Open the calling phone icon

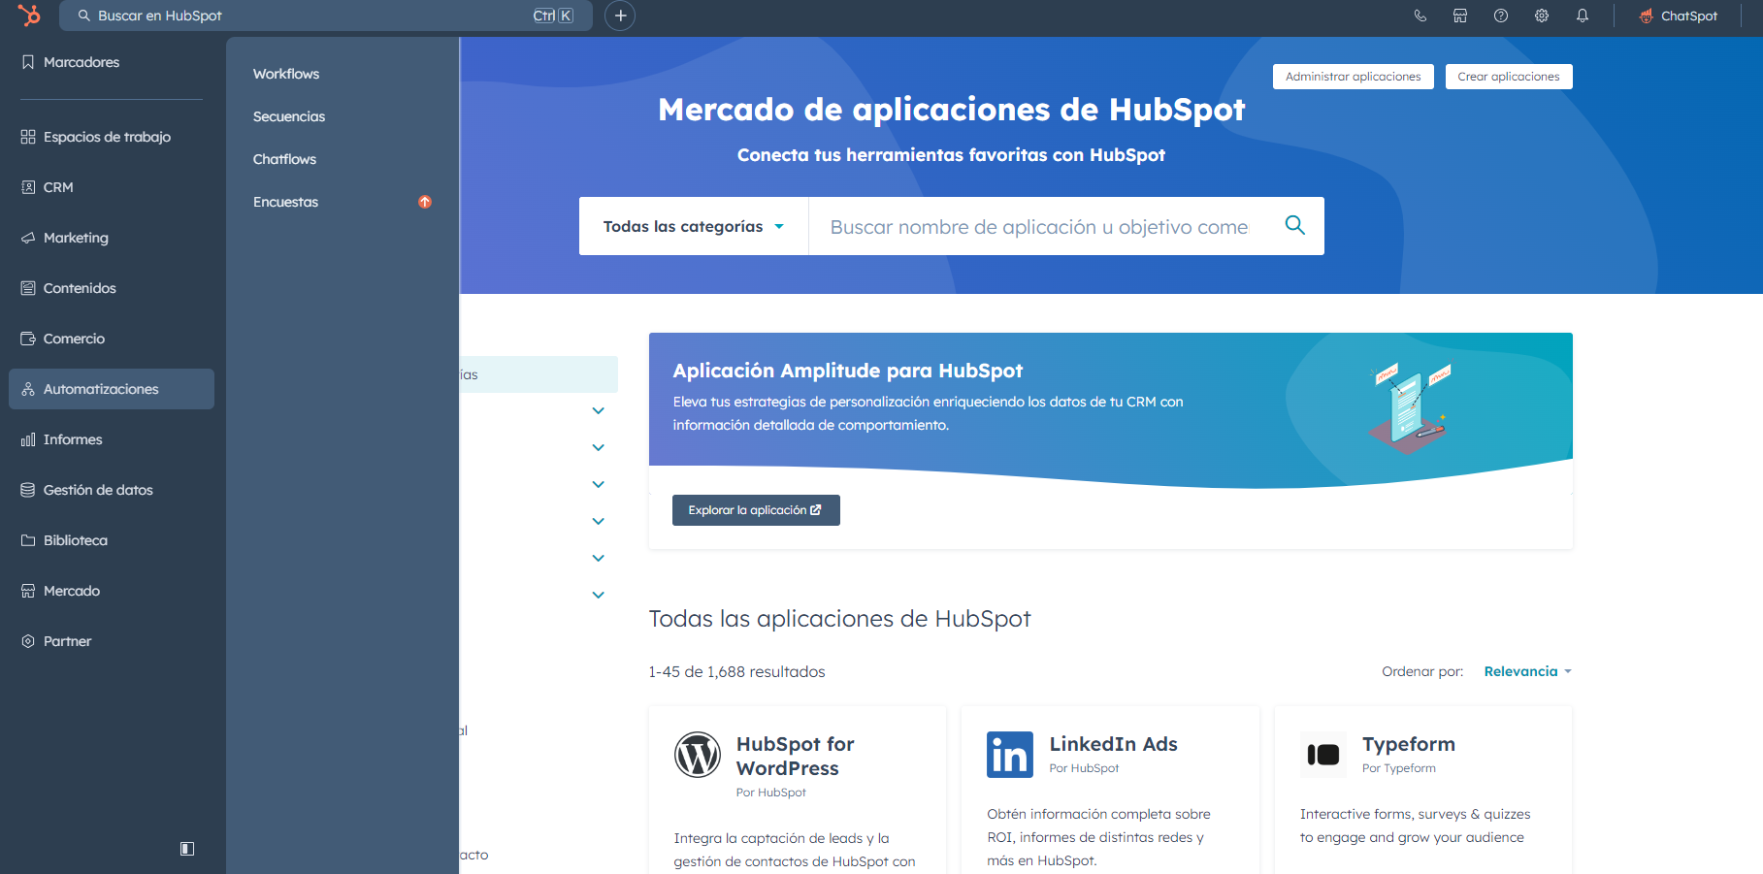coord(1420,16)
